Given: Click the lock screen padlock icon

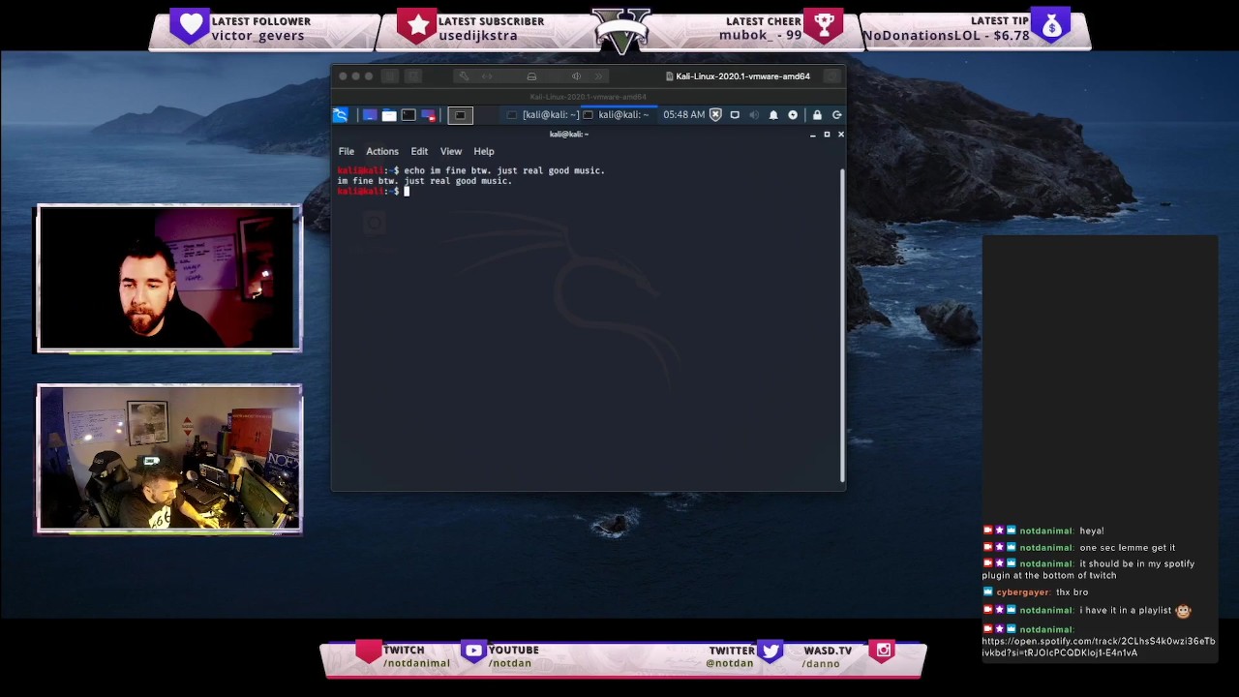Looking at the screenshot, I should pos(817,115).
